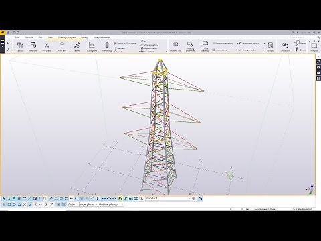This screenshot has width=321, height=241.
Task: Click the bottom side-pane icon
Action: coord(318,78)
